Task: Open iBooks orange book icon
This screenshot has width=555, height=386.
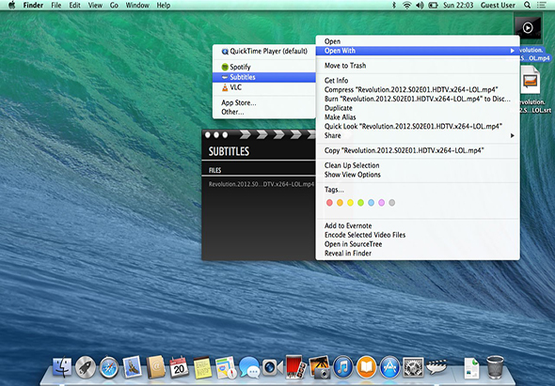Action: tap(366, 367)
